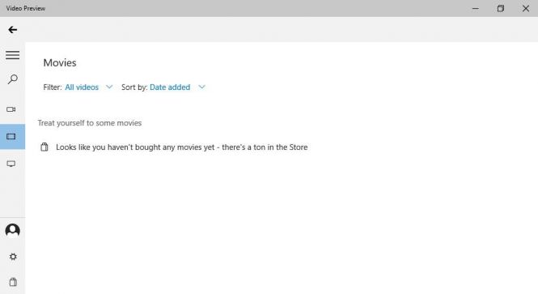Follow the 'haven't bought any movies' Store link

pos(182,147)
